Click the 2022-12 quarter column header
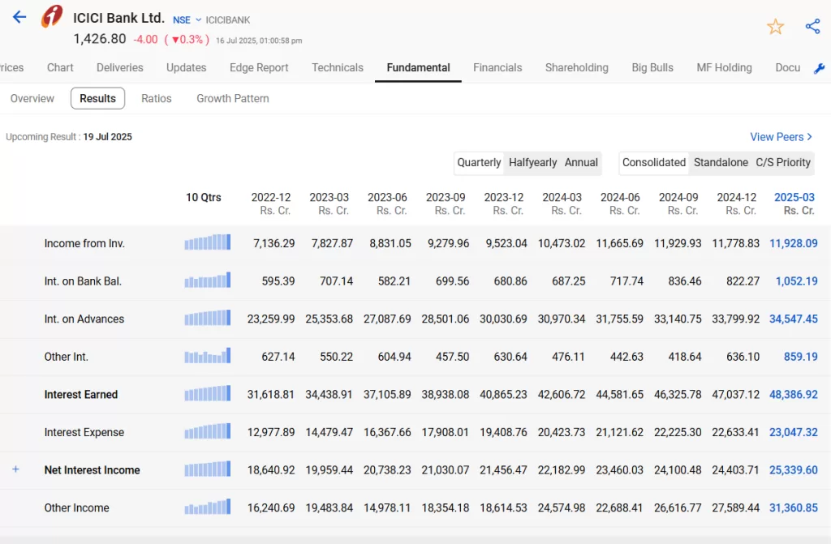 [x=271, y=204]
